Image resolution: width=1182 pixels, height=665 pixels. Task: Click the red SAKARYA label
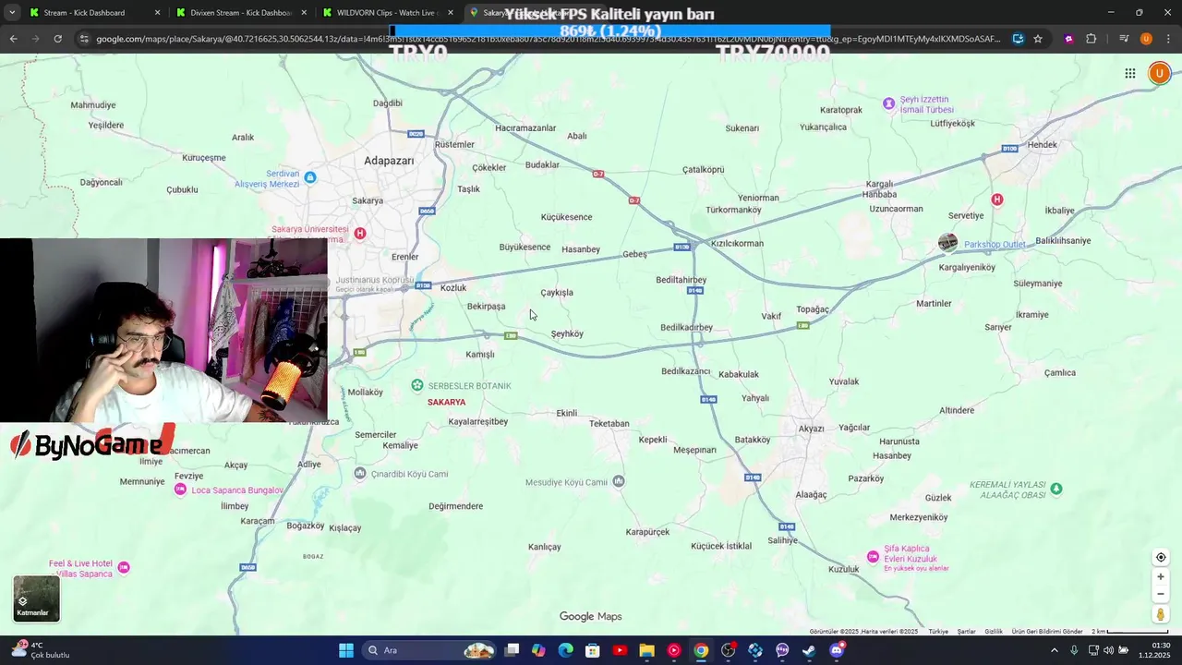[446, 402]
